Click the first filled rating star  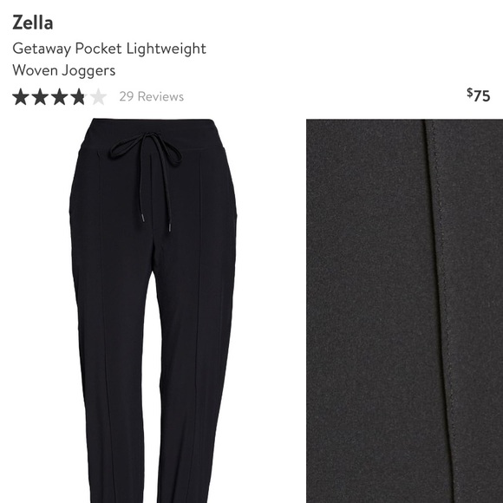click(x=21, y=96)
